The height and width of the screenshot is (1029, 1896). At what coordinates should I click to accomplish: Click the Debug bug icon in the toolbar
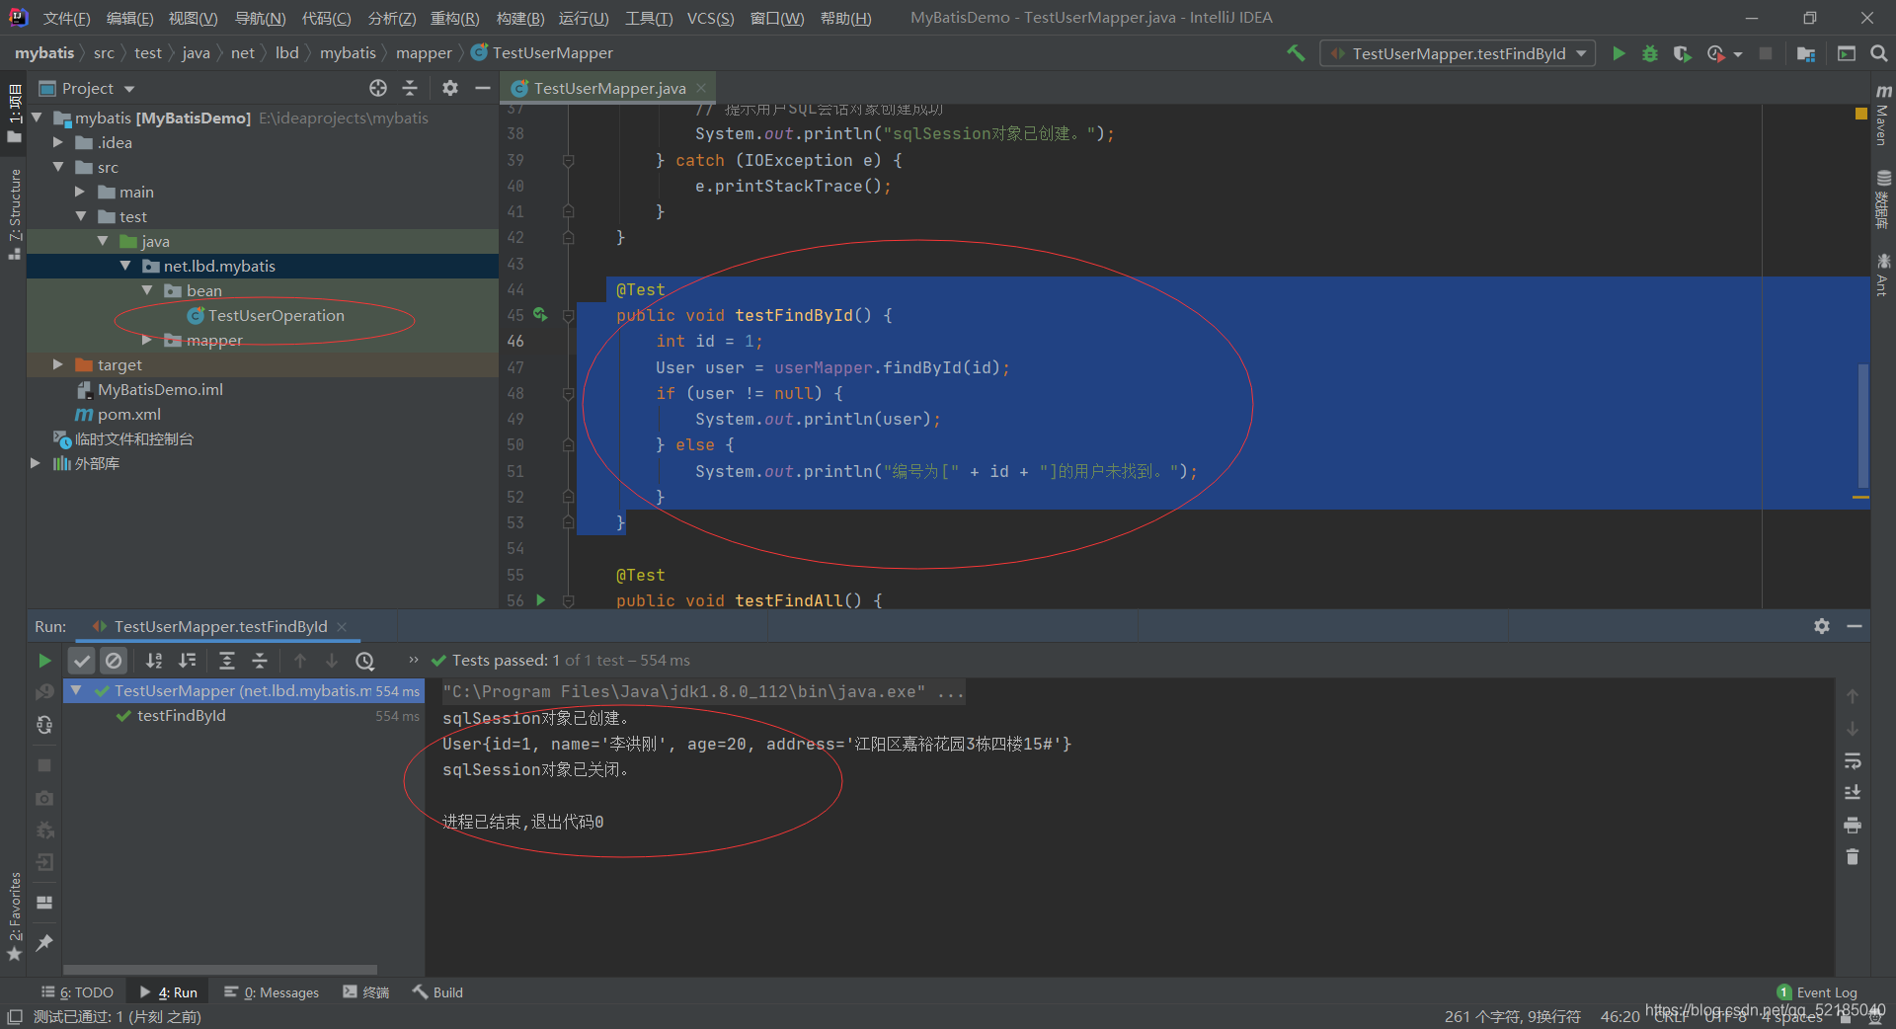coord(1650,53)
